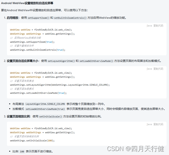Click inline code 'setLoadWithOverviewMode()' in step 2
Image resolution: width=169 pixels, height=155 pixels.
pos(96,61)
